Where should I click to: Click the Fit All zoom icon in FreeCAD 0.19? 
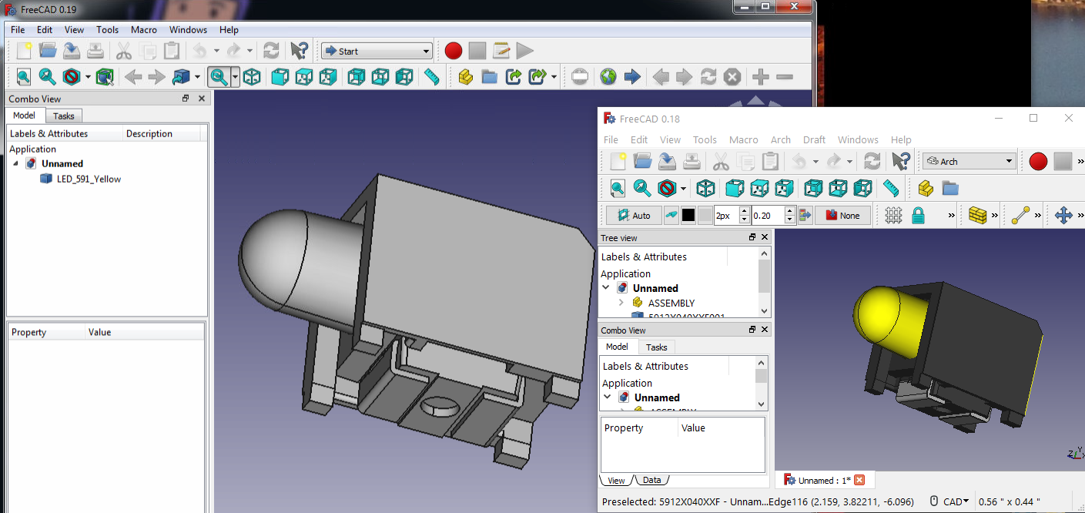point(23,77)
